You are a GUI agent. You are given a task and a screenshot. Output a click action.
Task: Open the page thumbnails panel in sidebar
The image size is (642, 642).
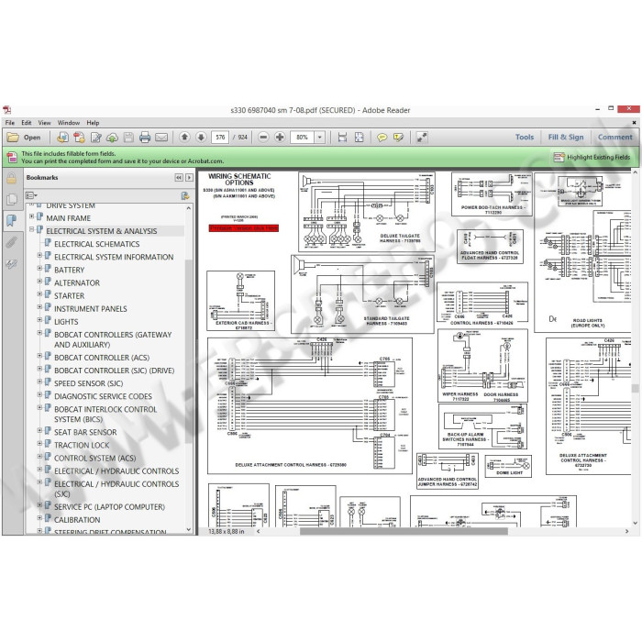(11, 199)
